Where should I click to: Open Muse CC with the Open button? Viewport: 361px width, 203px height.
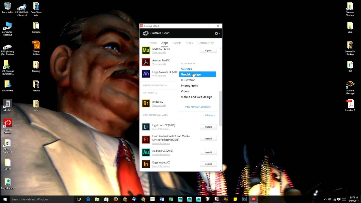208,50
